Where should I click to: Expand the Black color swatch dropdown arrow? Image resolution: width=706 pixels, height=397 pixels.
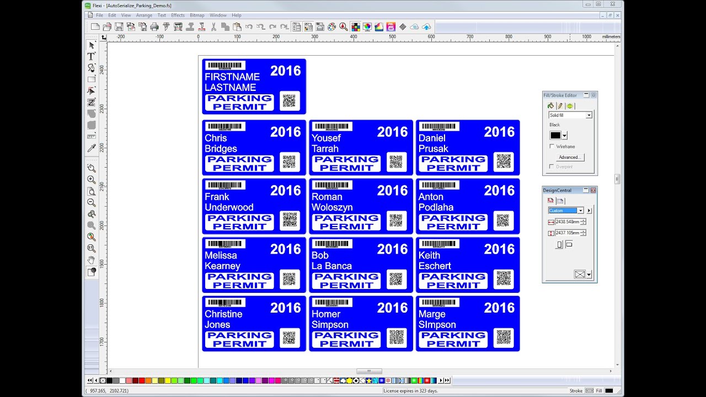click(x=564, y=136)
